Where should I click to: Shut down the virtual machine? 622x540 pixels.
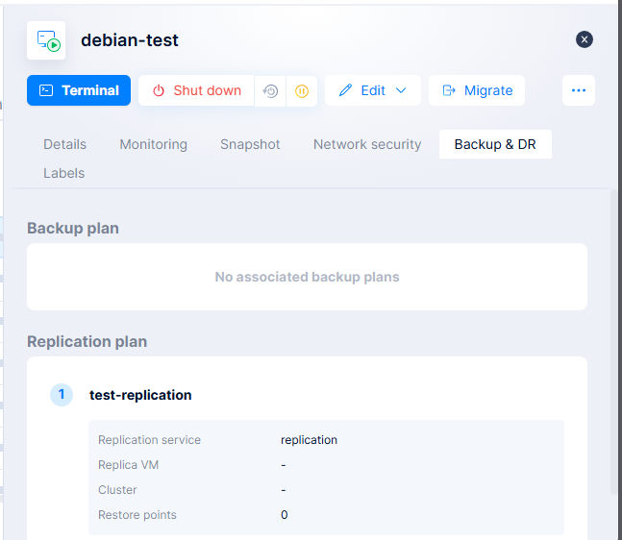coord(196,90)
